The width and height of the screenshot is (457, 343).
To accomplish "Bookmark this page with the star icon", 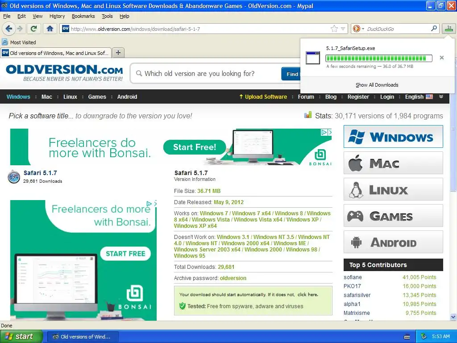I will click(334, 29).
